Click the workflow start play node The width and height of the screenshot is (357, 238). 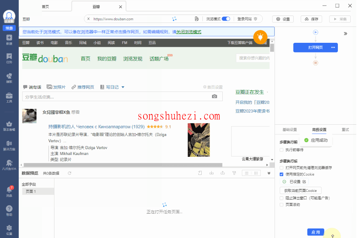pyautogui.click(x=315, y=32)
